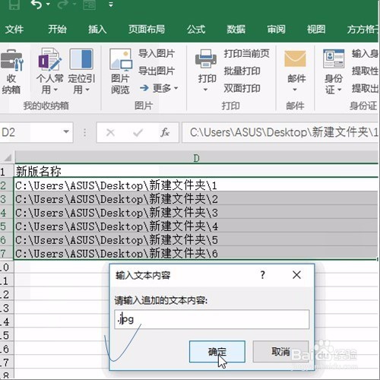Viewport: 380px width, 380px height.
Task: Open the 页面布局 ribbon tab
Action: [147, 30]
